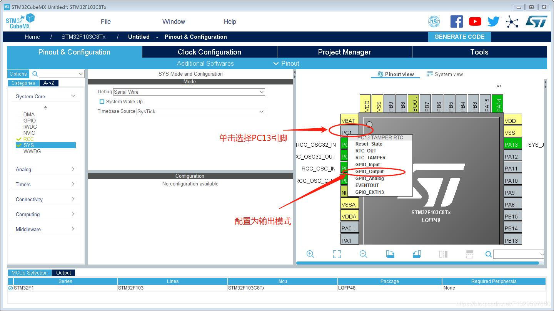Viewport: 554px width, 311px height.
Task: Expand the Middleware category
Action: [x=73, y=229]
